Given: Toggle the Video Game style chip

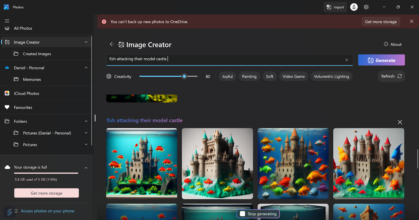Looking at the screenshot, I should coord(294,76).
